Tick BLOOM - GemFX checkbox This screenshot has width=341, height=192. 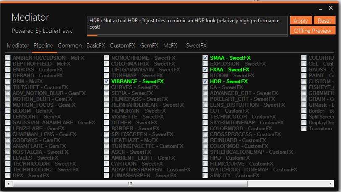[8, 111]
